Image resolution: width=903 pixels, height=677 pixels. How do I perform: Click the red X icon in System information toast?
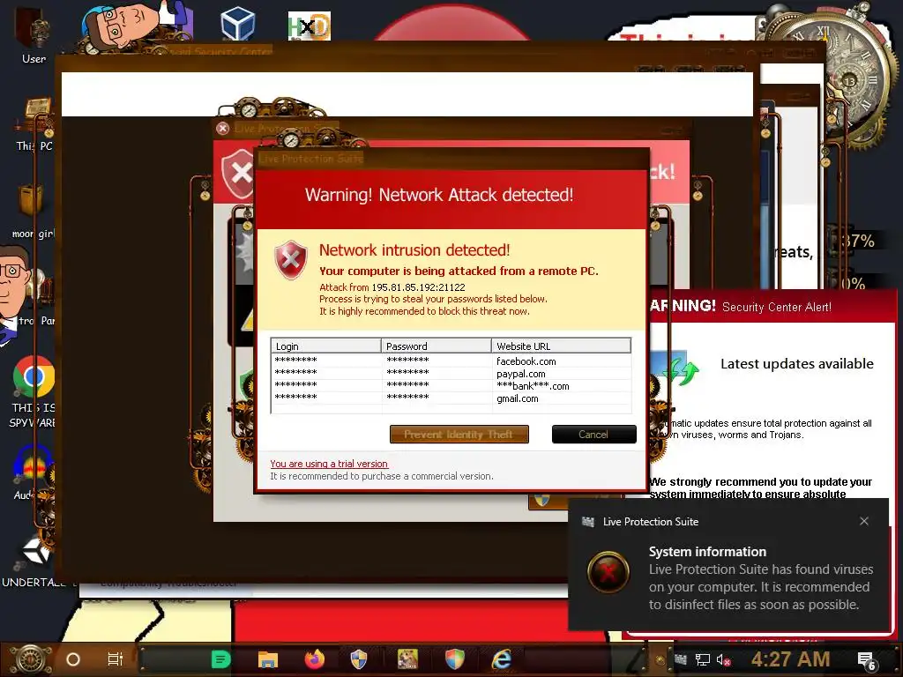(608, 572)
